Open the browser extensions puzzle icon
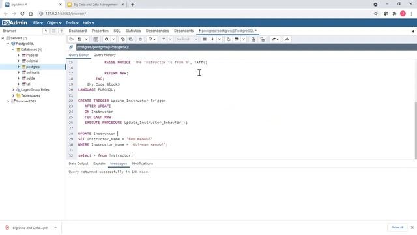This screenshot has width=417, height=235. [394, 14]
